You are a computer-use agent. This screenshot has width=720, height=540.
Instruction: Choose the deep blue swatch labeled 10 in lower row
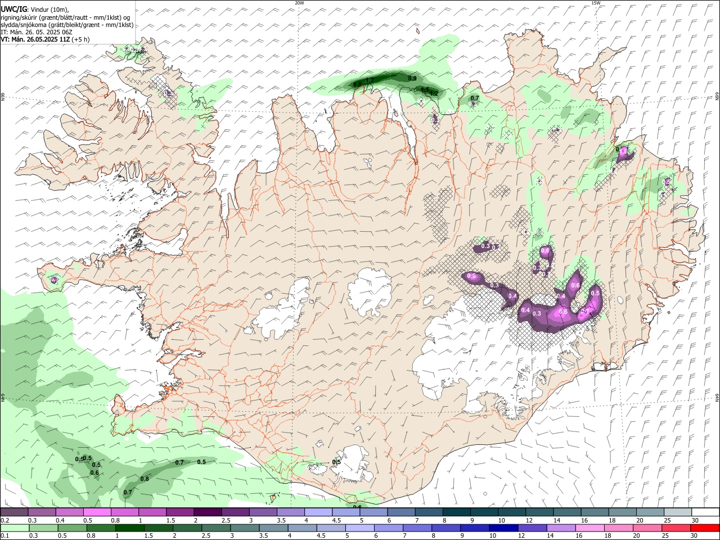pyautogui.click(x=503, y=528)
